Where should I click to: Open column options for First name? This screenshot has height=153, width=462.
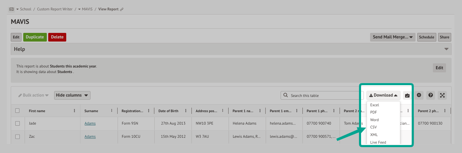tap(75, 111)
